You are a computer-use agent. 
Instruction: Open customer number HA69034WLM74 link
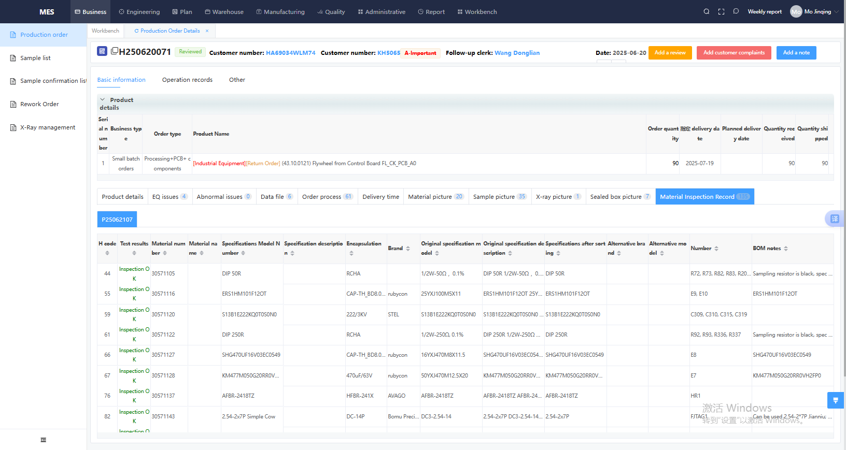click(x=290, y=53)
